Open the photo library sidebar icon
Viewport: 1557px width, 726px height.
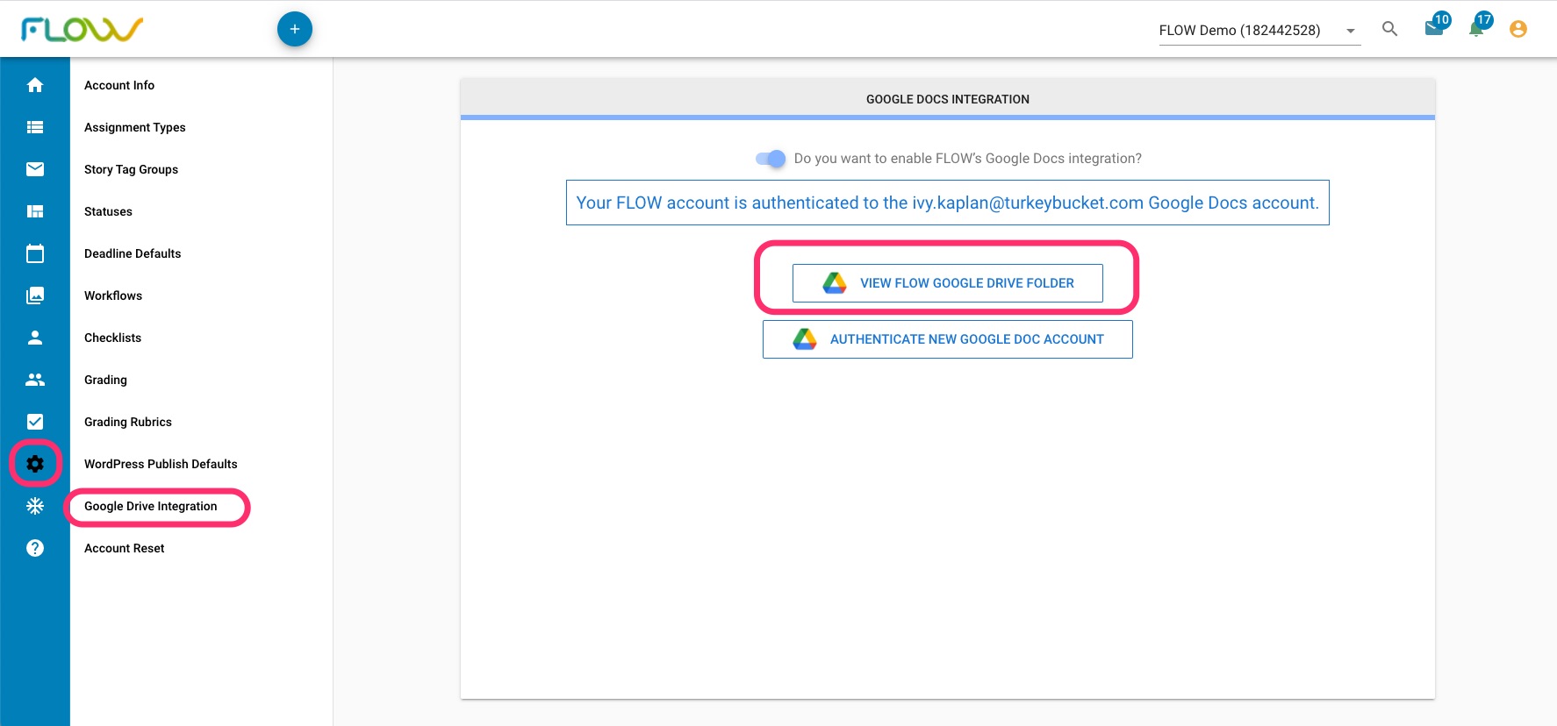35,295
